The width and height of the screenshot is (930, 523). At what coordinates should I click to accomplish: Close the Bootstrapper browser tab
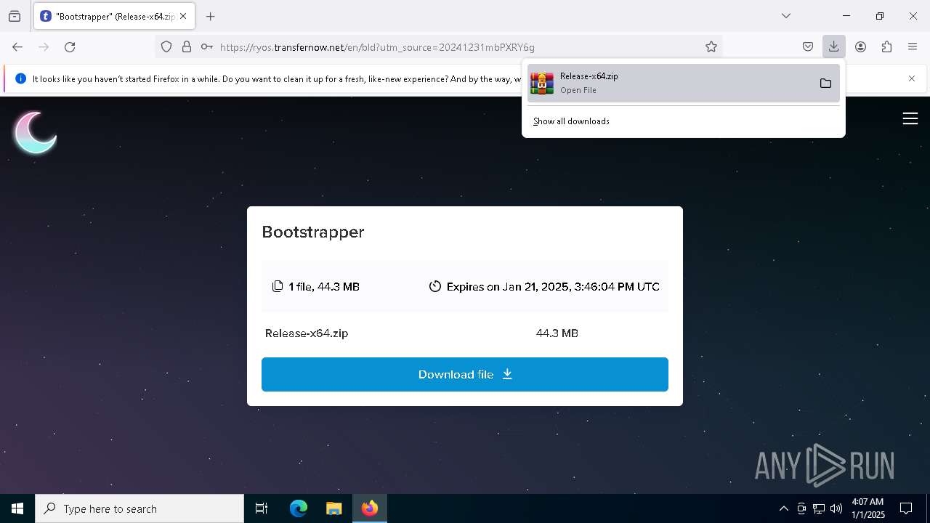click(x=183, y=16)
